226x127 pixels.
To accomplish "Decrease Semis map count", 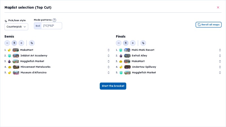I will (7, 43).
